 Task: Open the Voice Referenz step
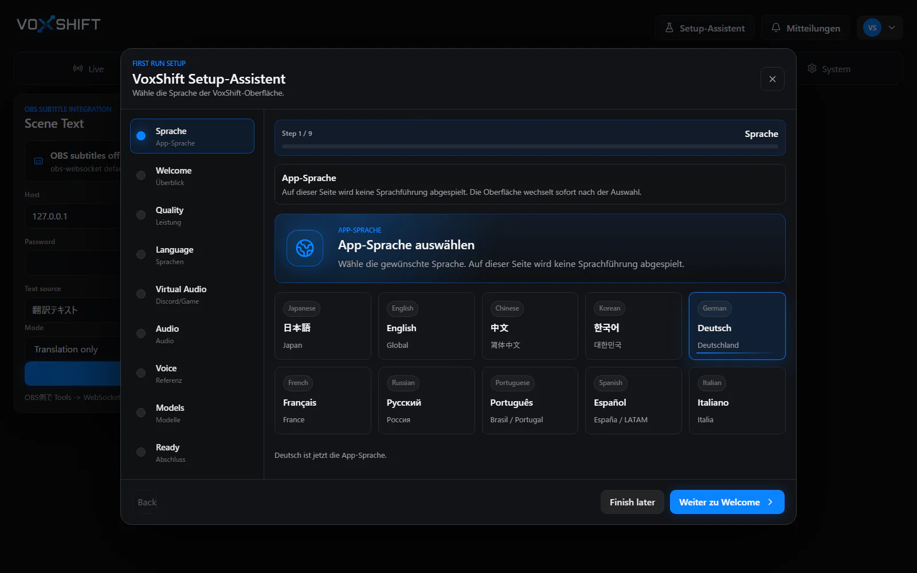coord(192,374)
